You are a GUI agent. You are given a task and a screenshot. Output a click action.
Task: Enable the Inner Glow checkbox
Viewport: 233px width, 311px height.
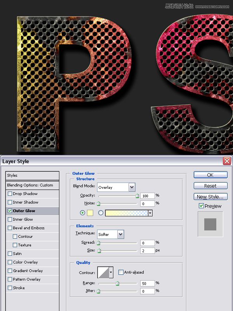coord(10,220)
